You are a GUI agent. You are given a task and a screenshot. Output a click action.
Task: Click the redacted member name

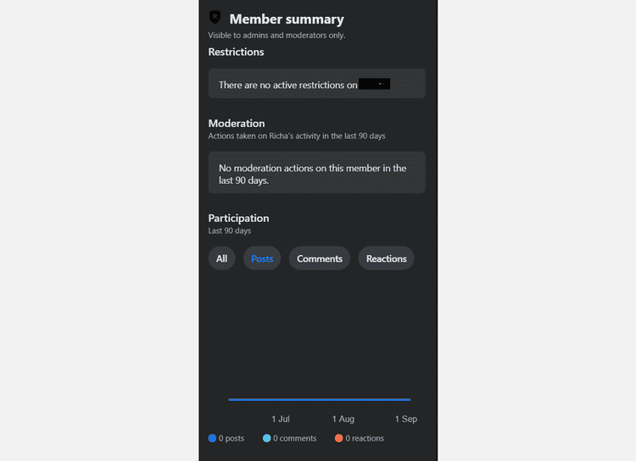coord(374,84)
